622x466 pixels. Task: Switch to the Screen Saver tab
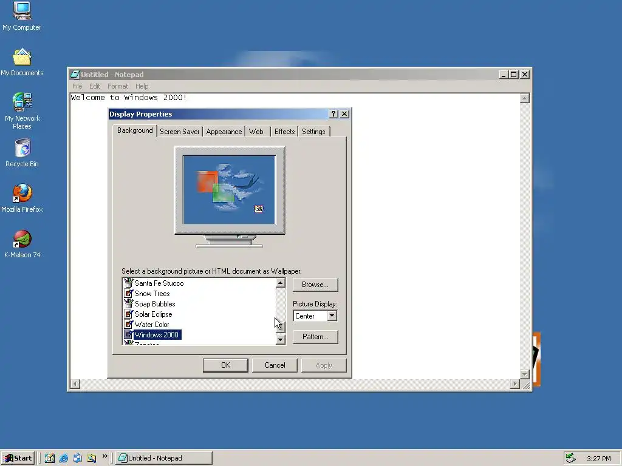tap(179, 132)
